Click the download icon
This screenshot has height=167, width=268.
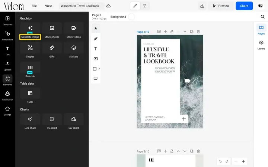coord(202,6)
